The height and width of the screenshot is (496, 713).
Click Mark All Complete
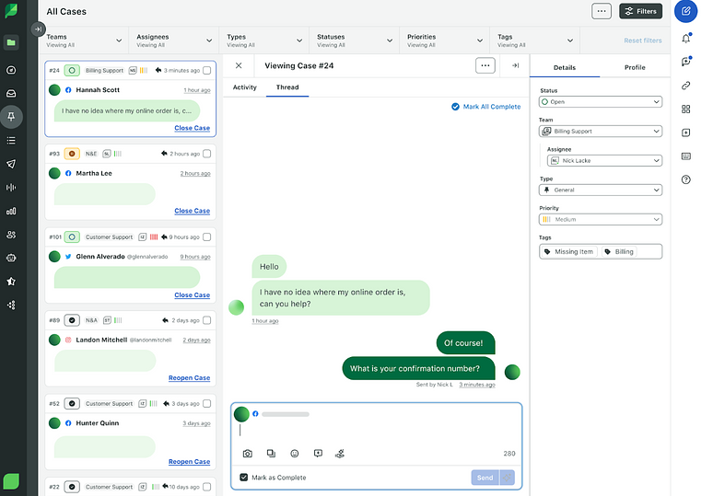coord(486,107)
